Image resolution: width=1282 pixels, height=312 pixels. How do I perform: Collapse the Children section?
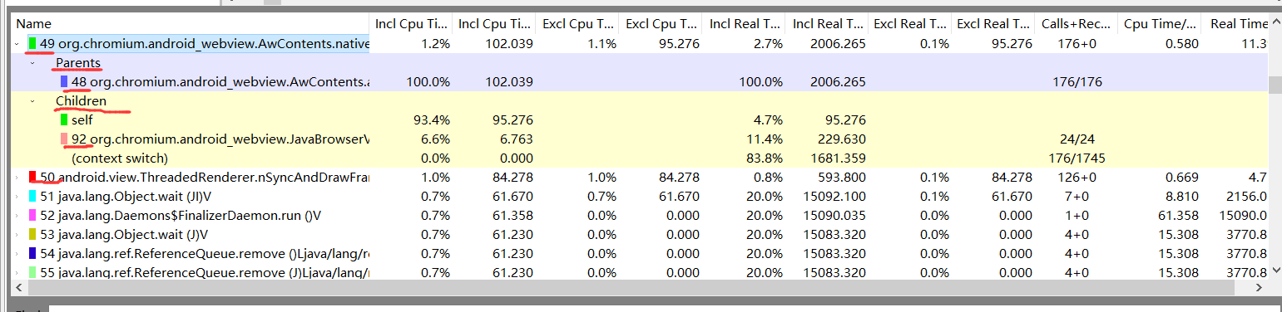click(32, 101)
